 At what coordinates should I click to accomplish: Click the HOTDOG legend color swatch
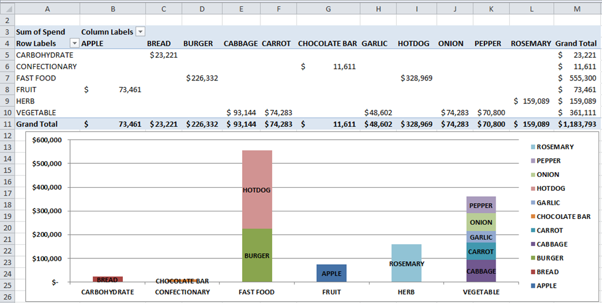(x=533, y=188)
